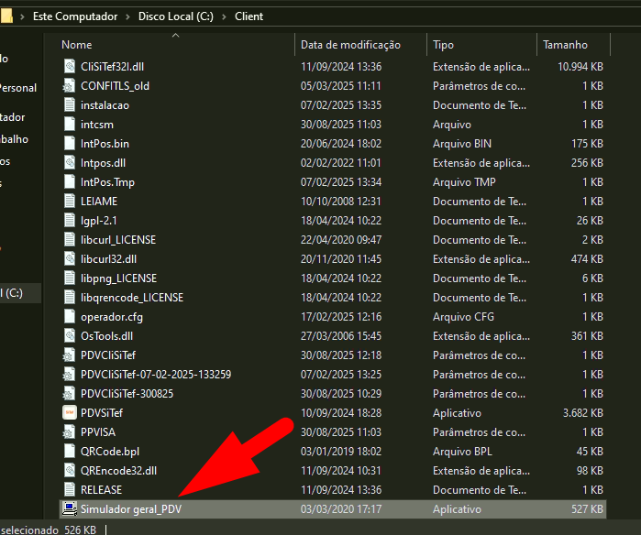641x535 pixels.
Task: Click the PPVISA configuration file icon
Action: (x=70, y=432)
